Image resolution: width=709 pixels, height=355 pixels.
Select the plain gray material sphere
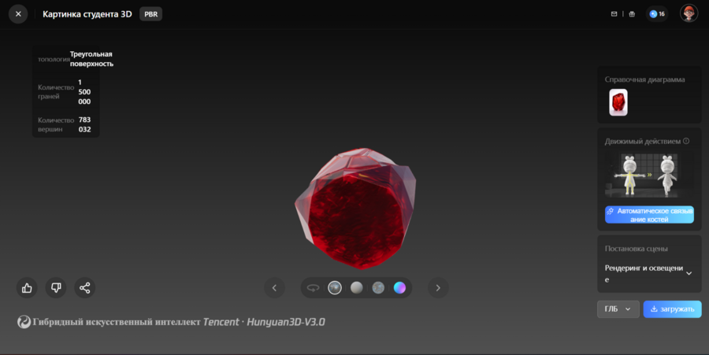(356, 288)
